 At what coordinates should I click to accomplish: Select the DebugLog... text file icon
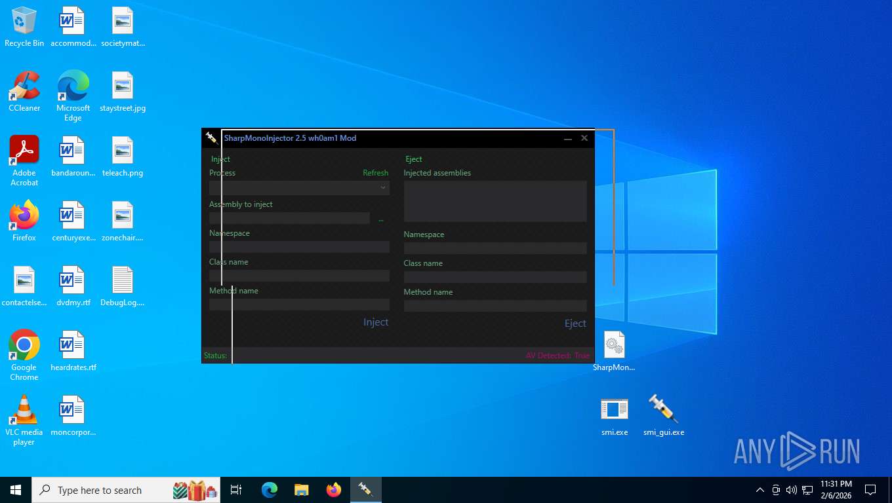[x=123, y=287]
